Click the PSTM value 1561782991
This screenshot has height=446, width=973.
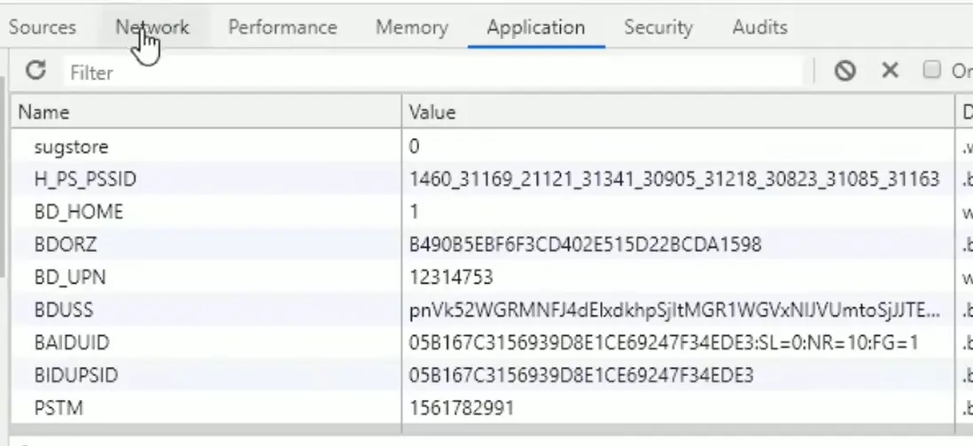[461, 408]
